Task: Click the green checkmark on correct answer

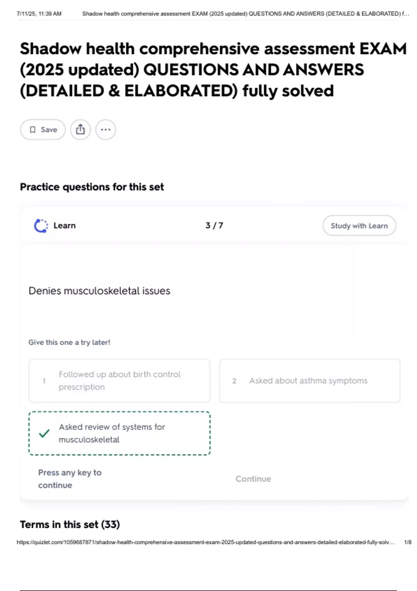Action: tap(44, 433)
